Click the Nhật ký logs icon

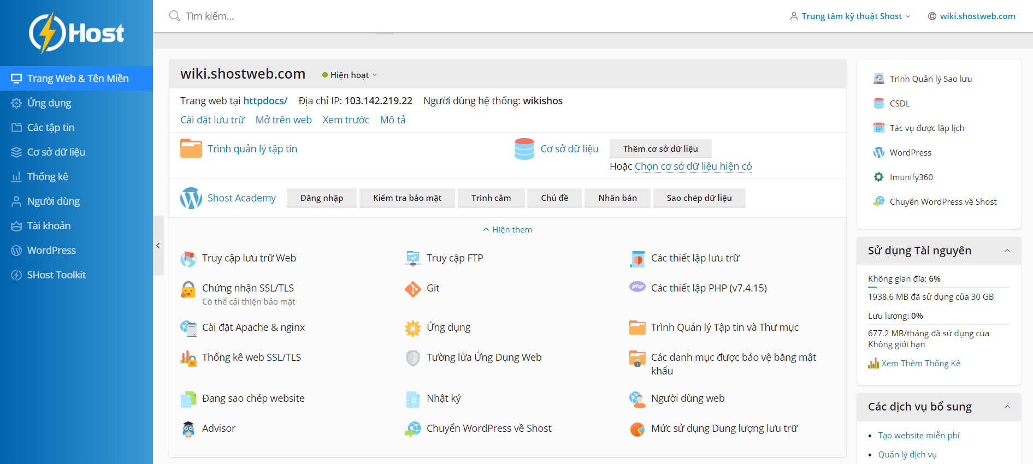pos(412,399)
